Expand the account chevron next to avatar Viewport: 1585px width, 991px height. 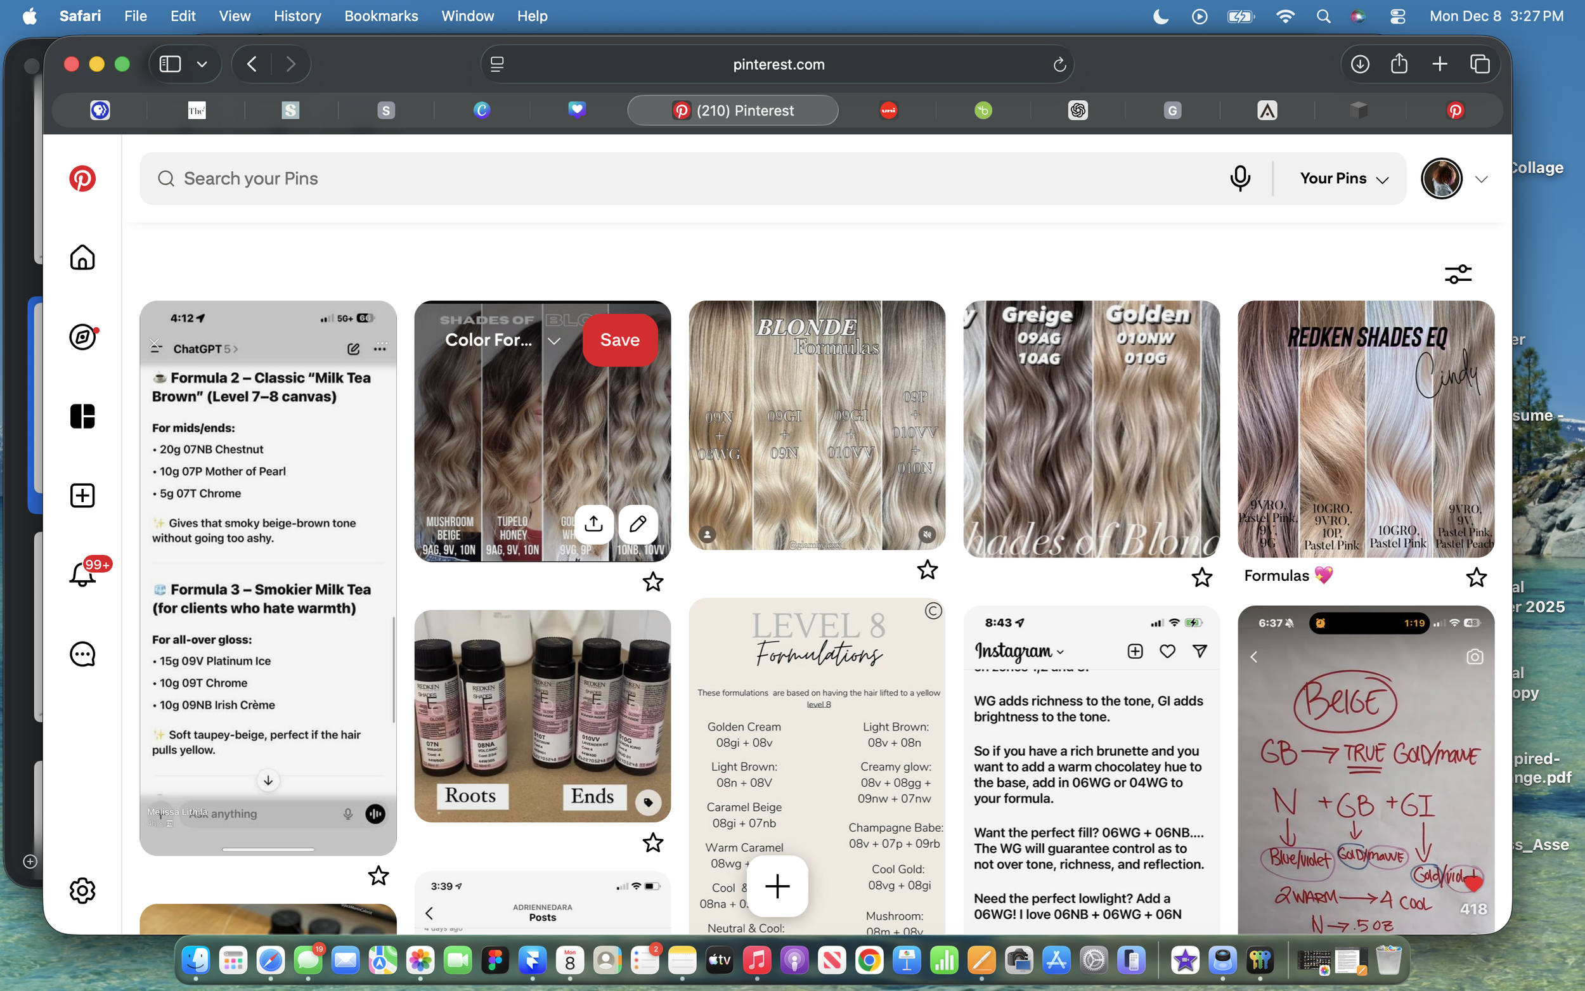(x=1481, y=179)
